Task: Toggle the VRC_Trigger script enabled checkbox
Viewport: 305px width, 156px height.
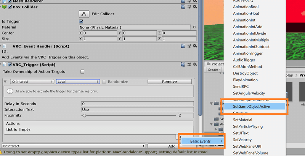Action: (10, 65)
